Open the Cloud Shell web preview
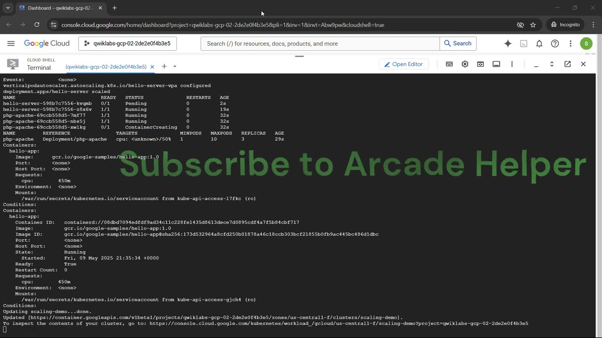The image size is (602, 338). pos(480,64)
